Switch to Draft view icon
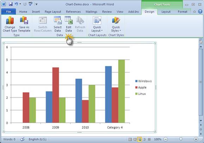The width and height of the screenshot is (204, 143). tap(149, 139)
